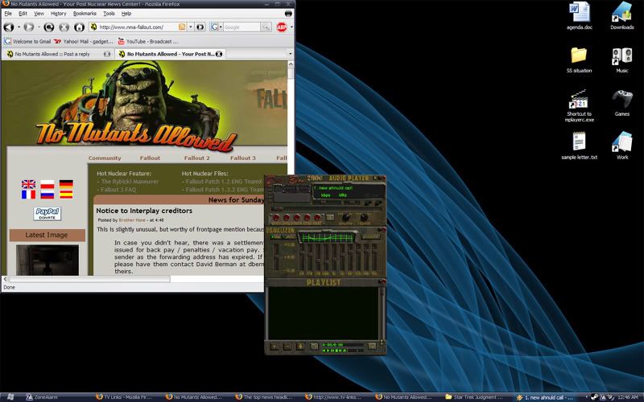
Task: Open the View menu
Action: click(x=39, y=14)
